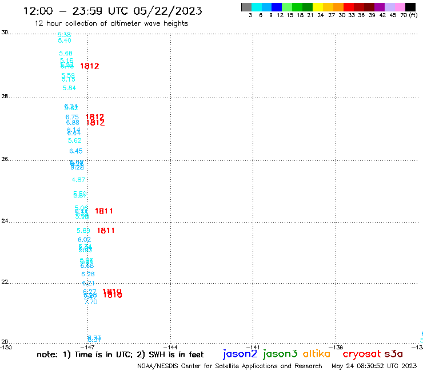This screenshot has width=423, height=371.
Task: Select the red 'cryosat' satellite label
Action: 362,354
